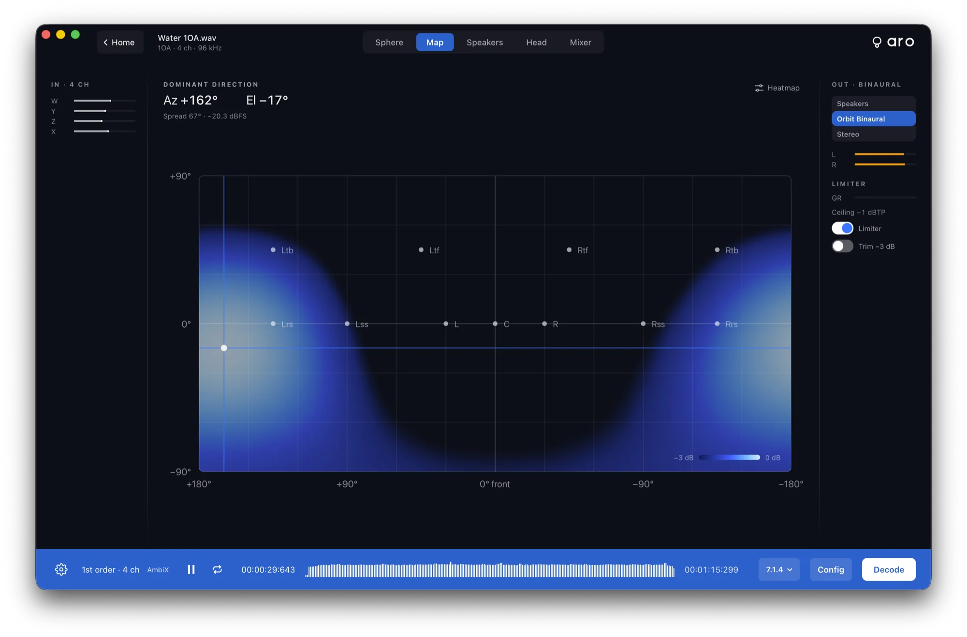The height and width of the screenshot is (637, 967).
Task: Click the aro logo
Action: [893, 42]
